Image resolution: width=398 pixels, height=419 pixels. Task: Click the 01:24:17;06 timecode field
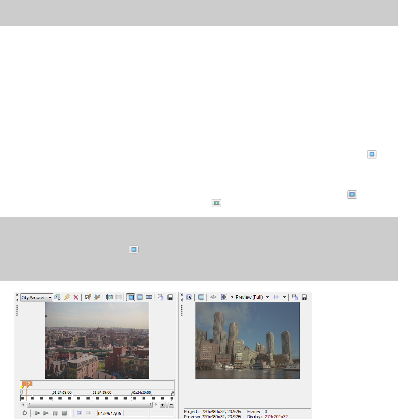point(109,413)
